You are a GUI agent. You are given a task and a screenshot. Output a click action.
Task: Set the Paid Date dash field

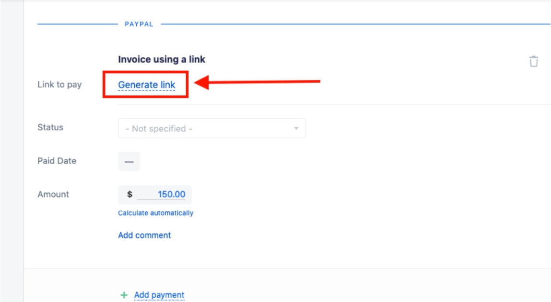129,161
